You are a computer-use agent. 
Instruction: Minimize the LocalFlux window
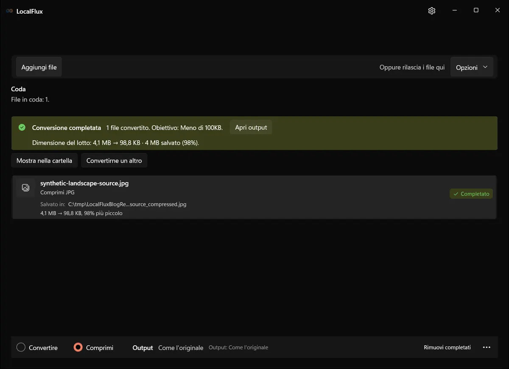tap(454, 11)
